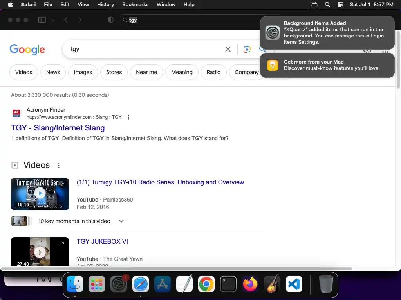Click the lightbulb Tips icon in notification
Screen dimensions: 401x300
point(273,65)
